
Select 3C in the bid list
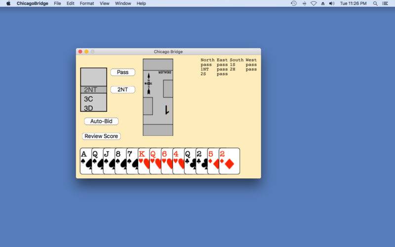point(94,99)
